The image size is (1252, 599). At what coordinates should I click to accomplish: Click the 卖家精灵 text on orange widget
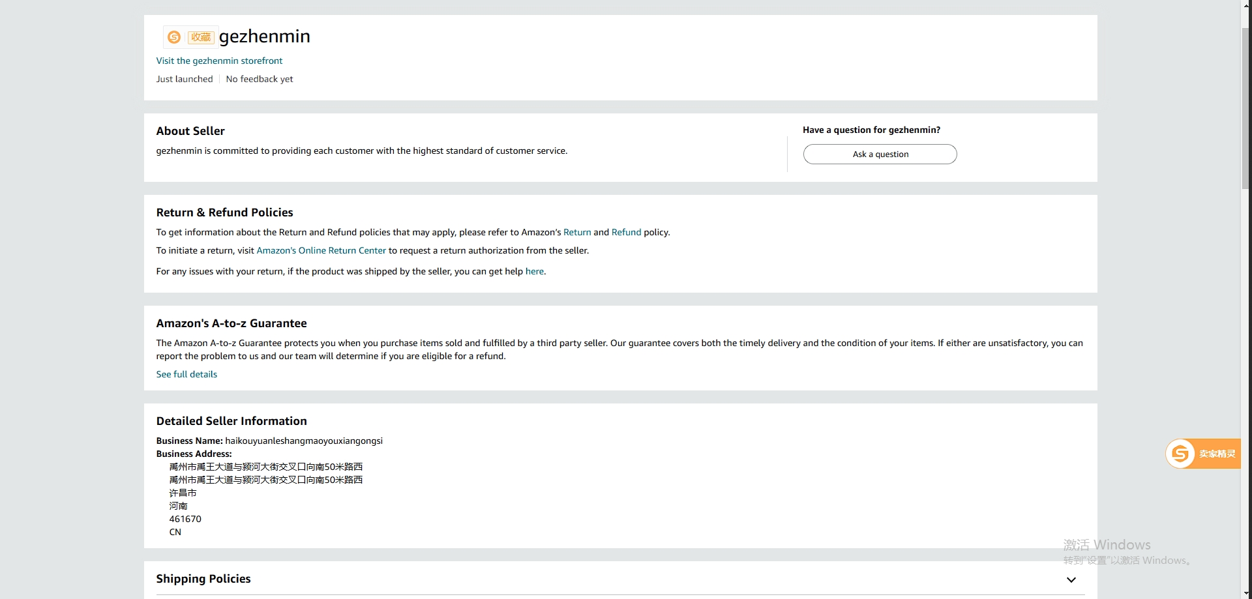tap(1217, 454)
